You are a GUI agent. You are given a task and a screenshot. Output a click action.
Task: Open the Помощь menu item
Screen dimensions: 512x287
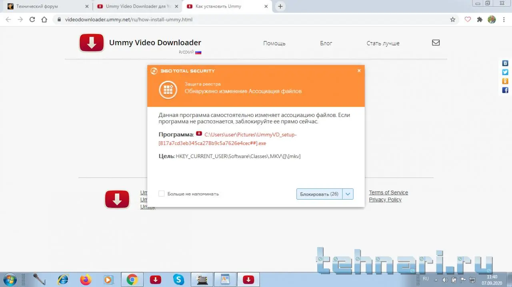pos(274,43)
